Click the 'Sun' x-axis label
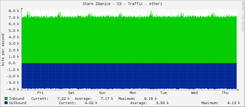 [x=102, y=93]
